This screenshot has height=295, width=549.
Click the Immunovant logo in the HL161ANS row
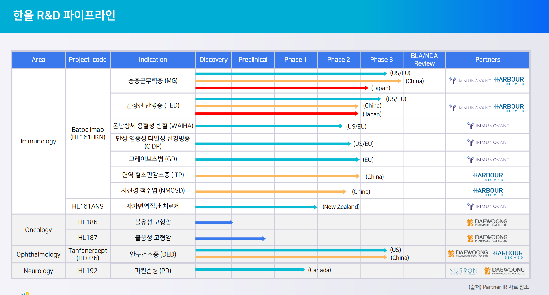488,206
